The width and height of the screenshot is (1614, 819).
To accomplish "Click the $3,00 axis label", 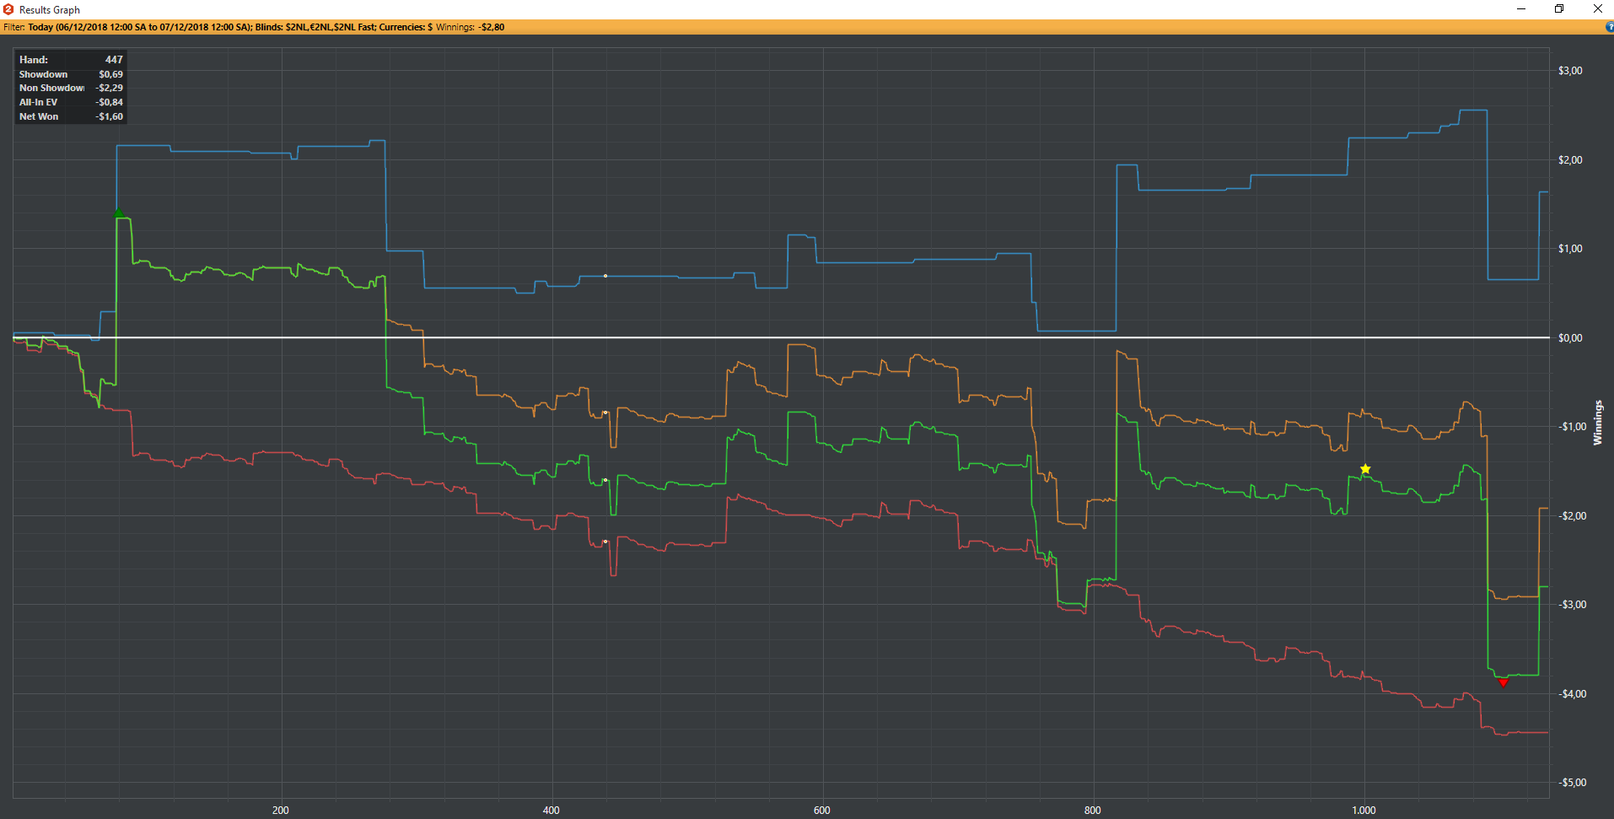I will coord(1570,71).
